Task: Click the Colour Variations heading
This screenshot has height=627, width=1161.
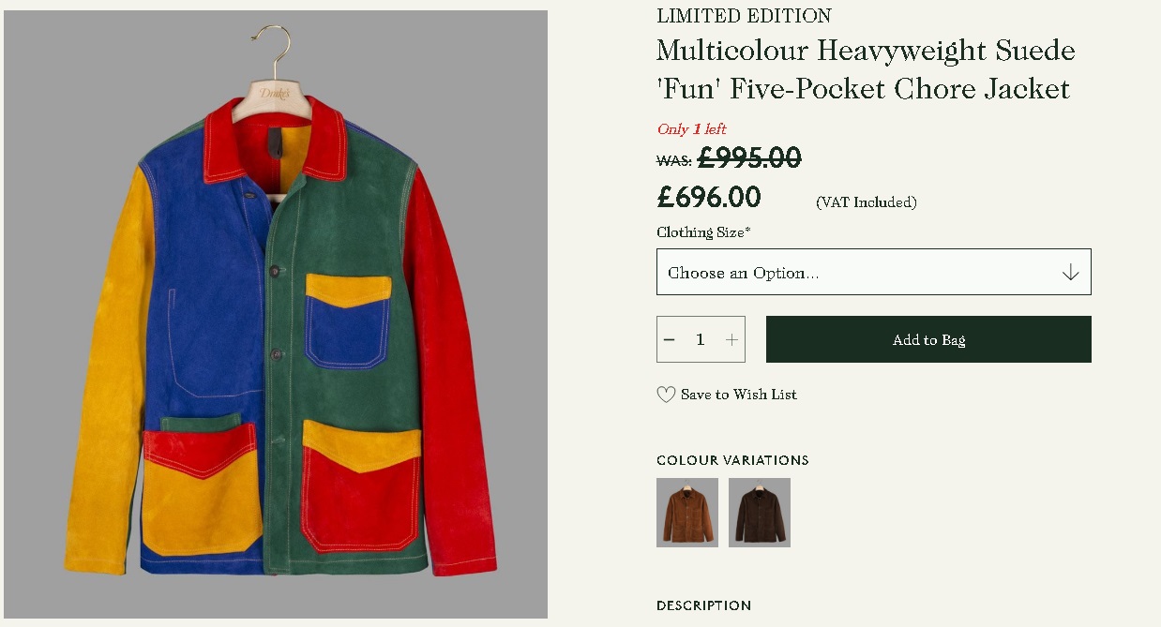Action: tap(732, 460)
